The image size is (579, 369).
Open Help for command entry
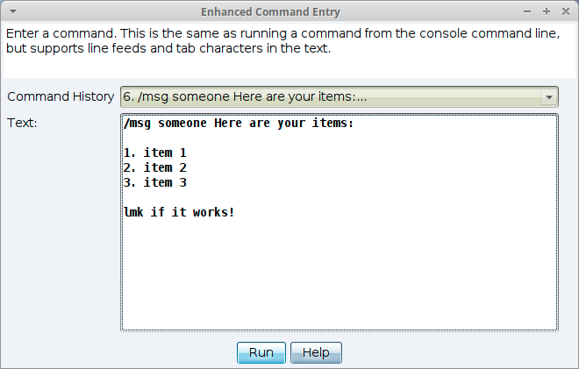point(316,352)
